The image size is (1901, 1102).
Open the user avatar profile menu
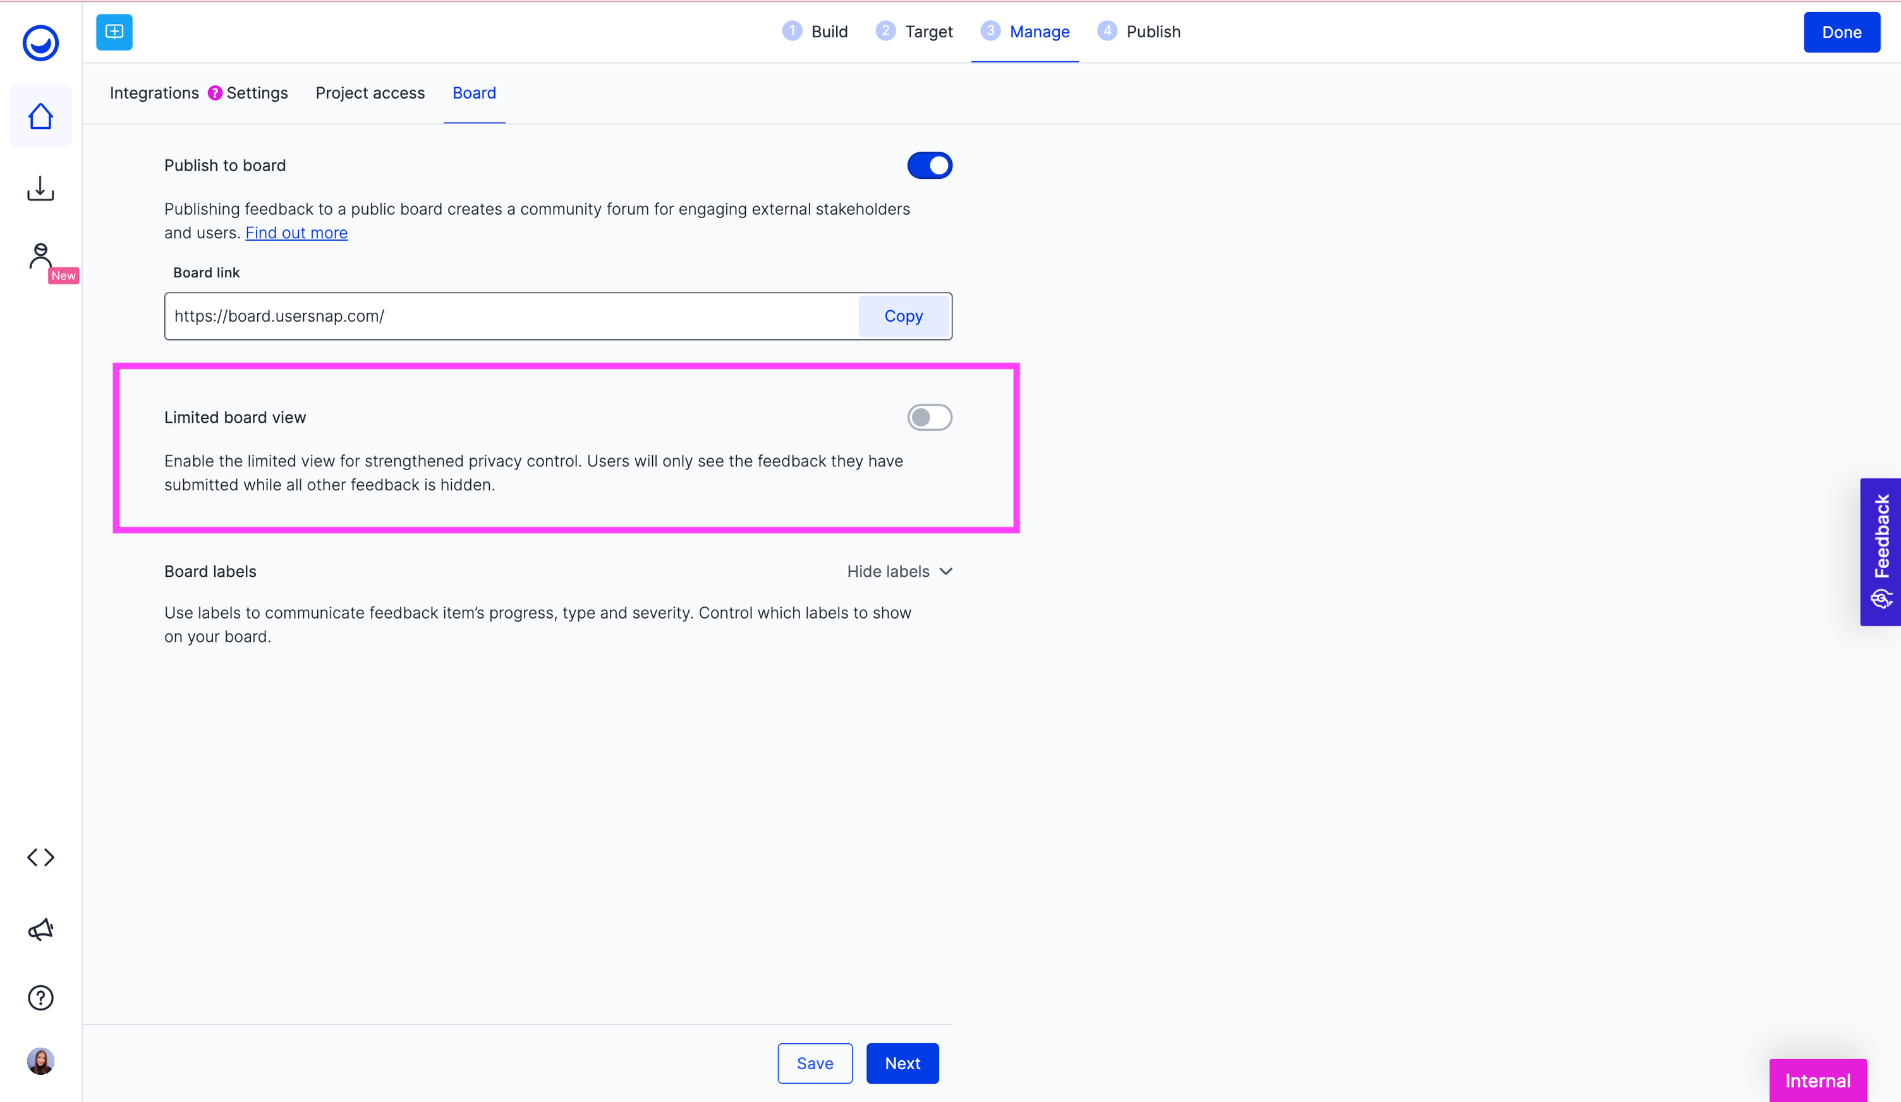(x=40, y=1062)
